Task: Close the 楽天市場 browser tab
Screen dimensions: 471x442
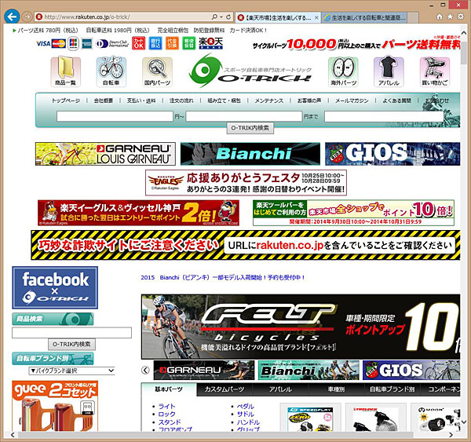Action: [316, 18]
